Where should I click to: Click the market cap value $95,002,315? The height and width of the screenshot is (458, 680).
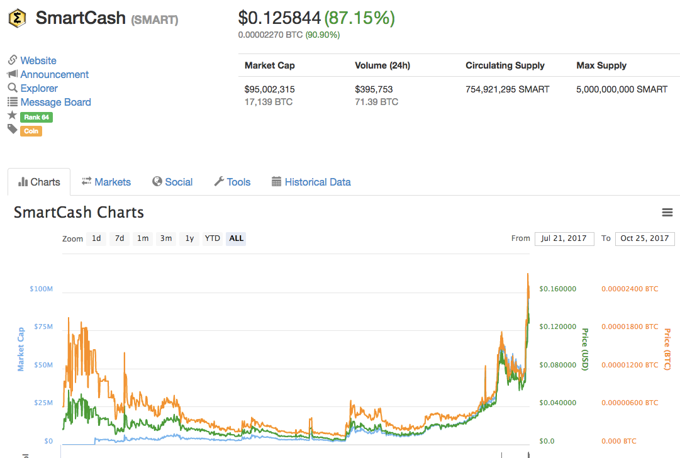[x=269, y=89]
